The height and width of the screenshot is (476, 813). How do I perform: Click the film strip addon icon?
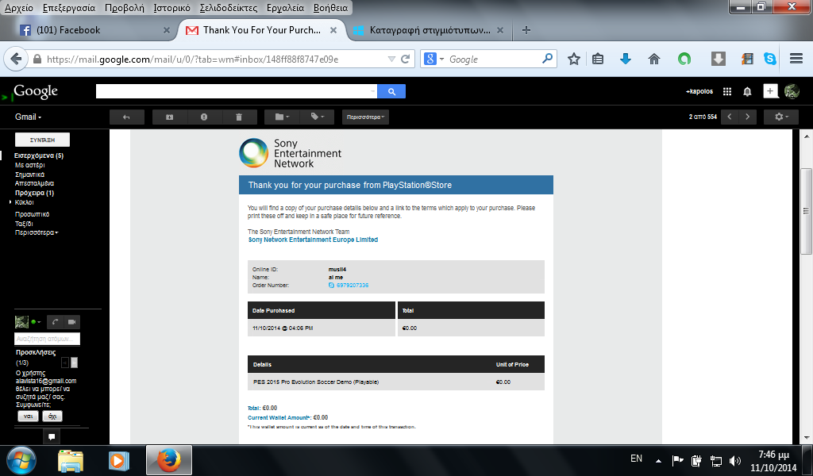[x=747, y=59]
